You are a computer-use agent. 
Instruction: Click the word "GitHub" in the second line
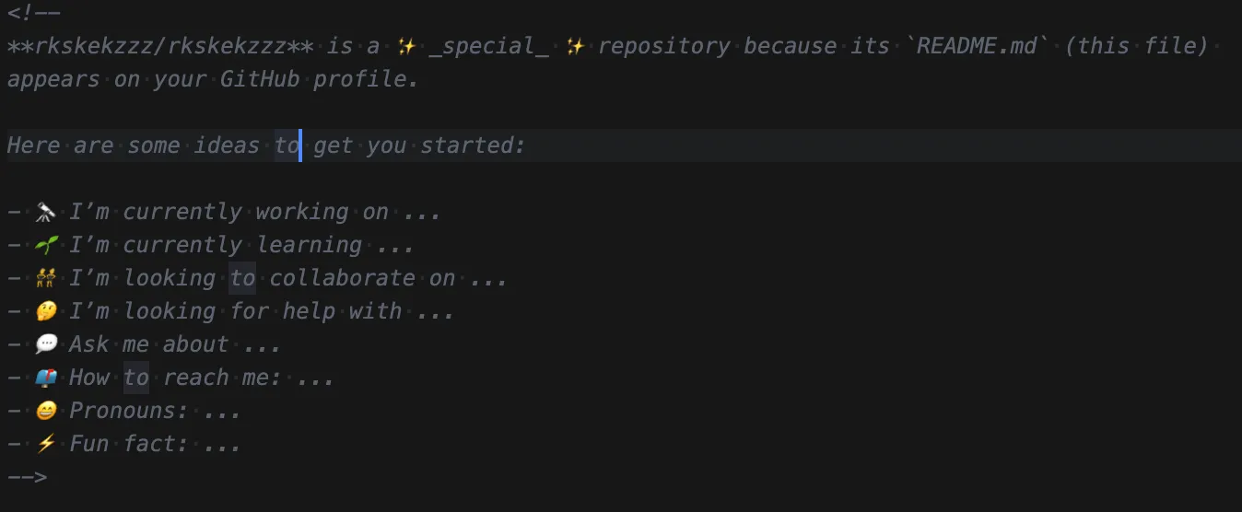click(x=260, y=79)
